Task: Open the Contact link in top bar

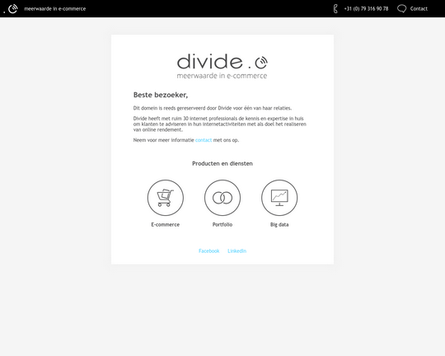Action: tap(419, 9)
